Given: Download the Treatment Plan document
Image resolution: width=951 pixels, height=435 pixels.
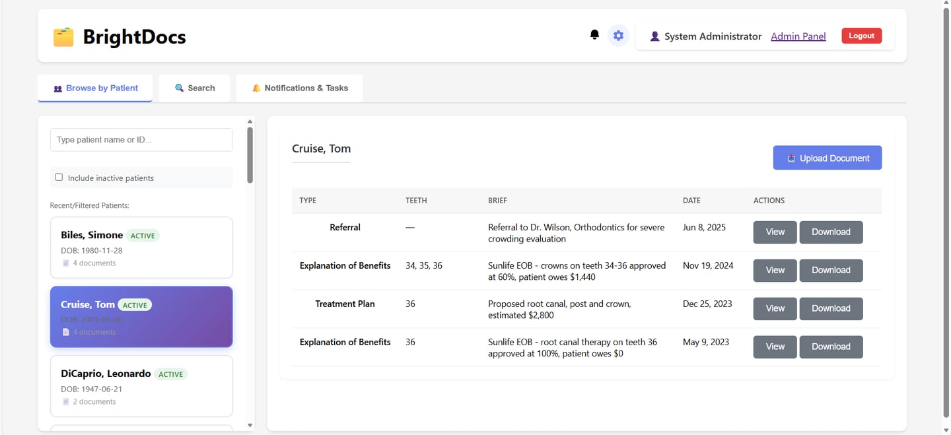Looking at the screenshot, I should click(831, 309).
